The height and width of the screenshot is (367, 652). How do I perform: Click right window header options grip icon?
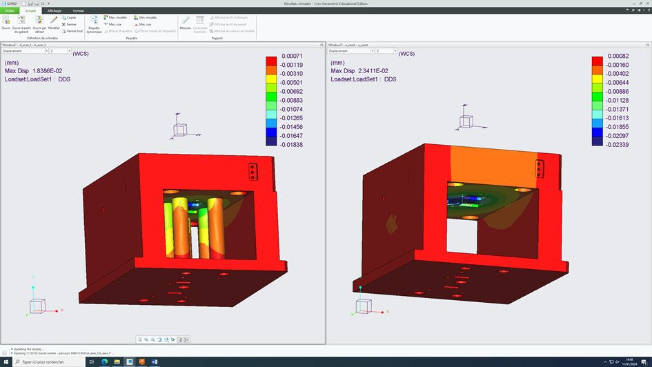[647, 45]
